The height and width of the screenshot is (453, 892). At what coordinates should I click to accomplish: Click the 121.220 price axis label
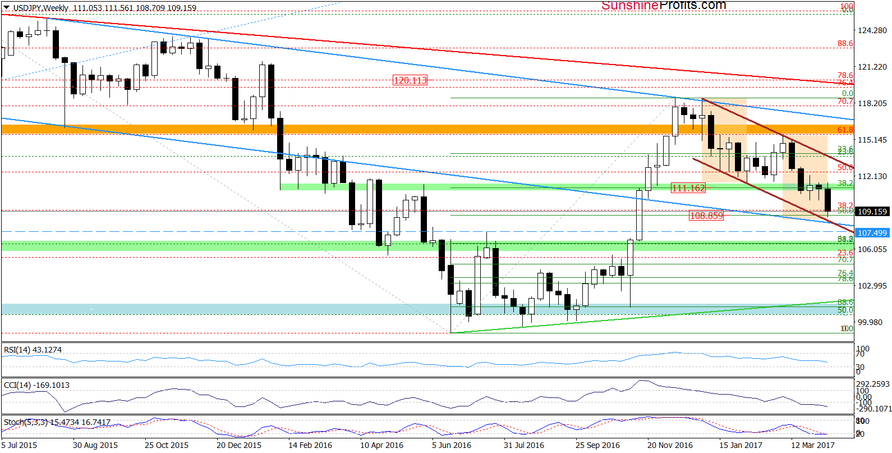[872, 67]
